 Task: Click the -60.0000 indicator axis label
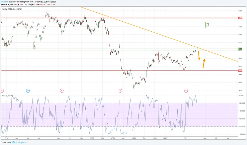242,119
